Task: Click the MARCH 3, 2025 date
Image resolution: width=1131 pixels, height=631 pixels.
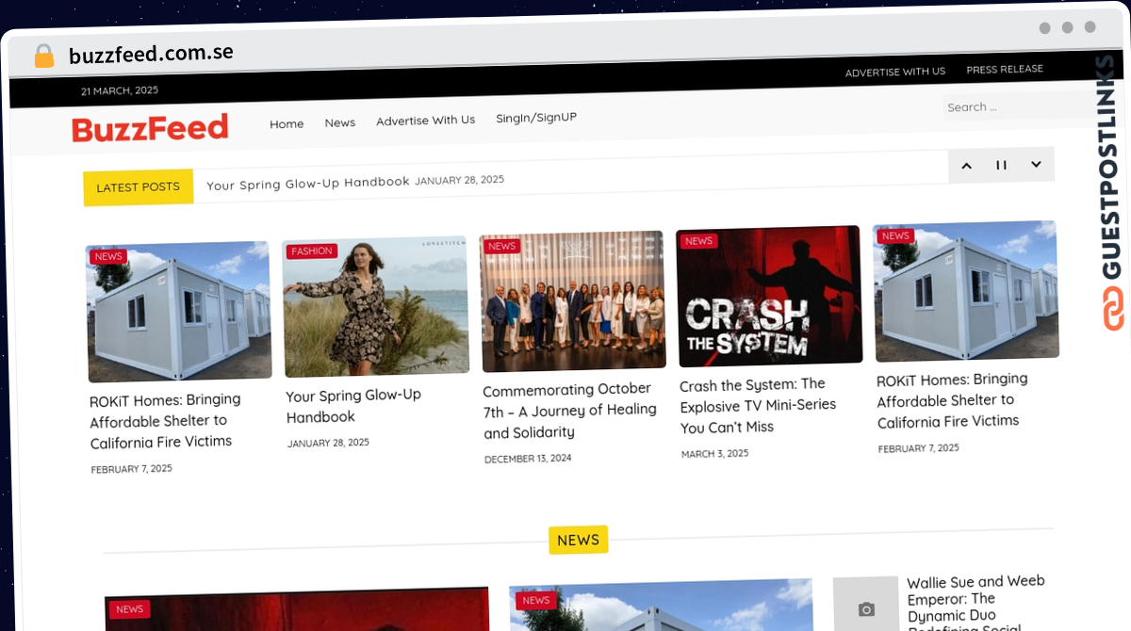Action: tap(714, 454)
